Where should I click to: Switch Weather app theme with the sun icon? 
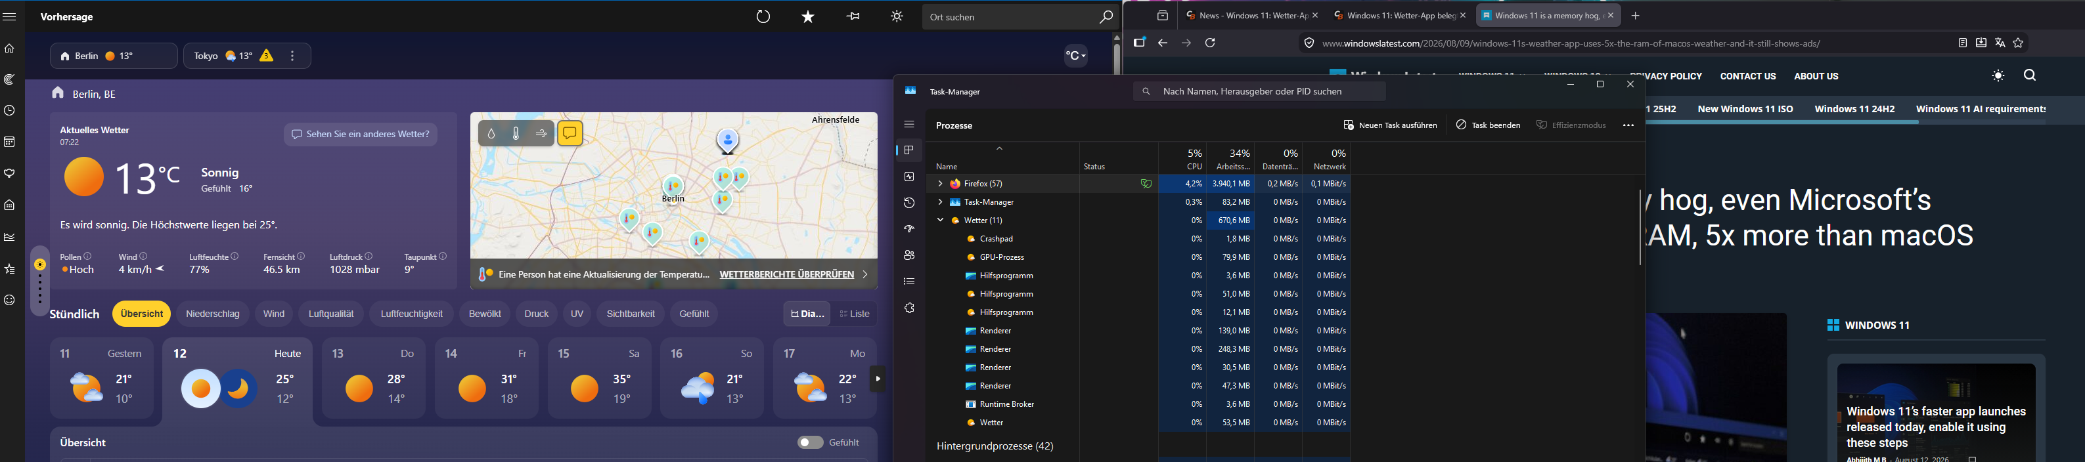tap(897, 16)
